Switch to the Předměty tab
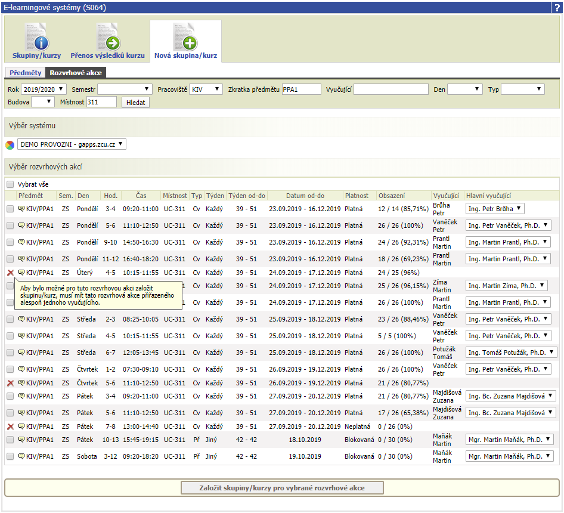Image resolution: width=564 pixels, height=513 pixels. pyautogui.click(x=25, y=73)
